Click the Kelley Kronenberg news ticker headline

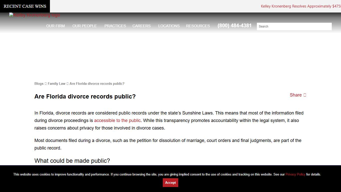click(300, 6)
